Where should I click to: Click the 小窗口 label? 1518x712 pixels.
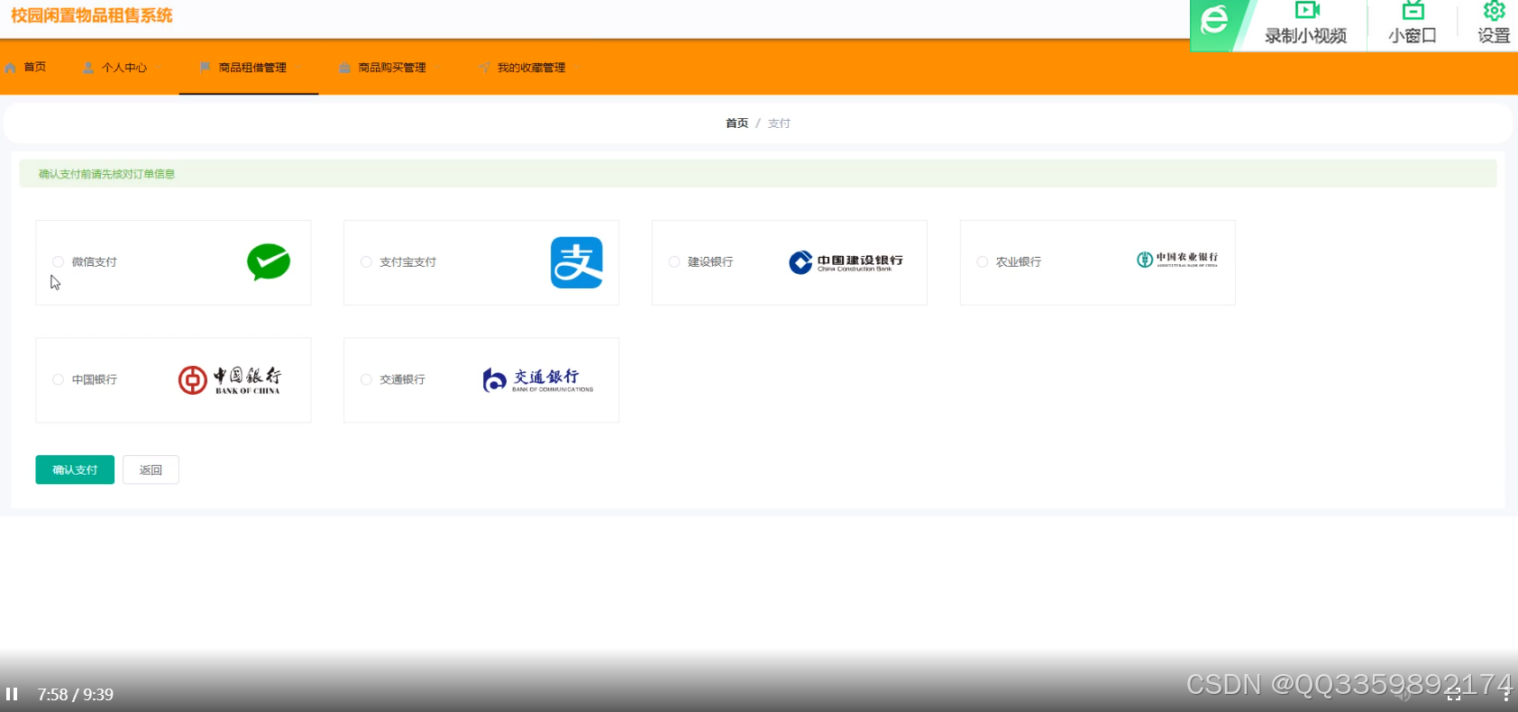[x=1413, y=36]
